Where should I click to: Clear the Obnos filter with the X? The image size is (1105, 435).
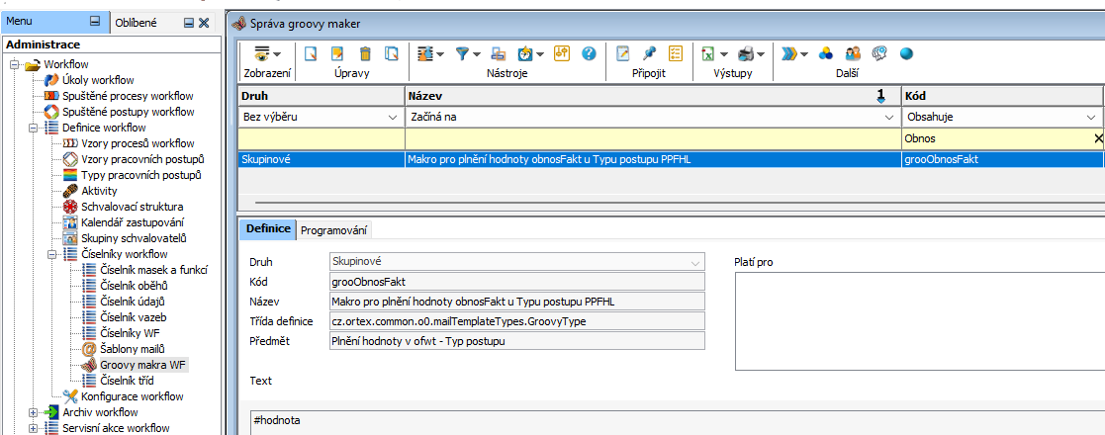1098,139
